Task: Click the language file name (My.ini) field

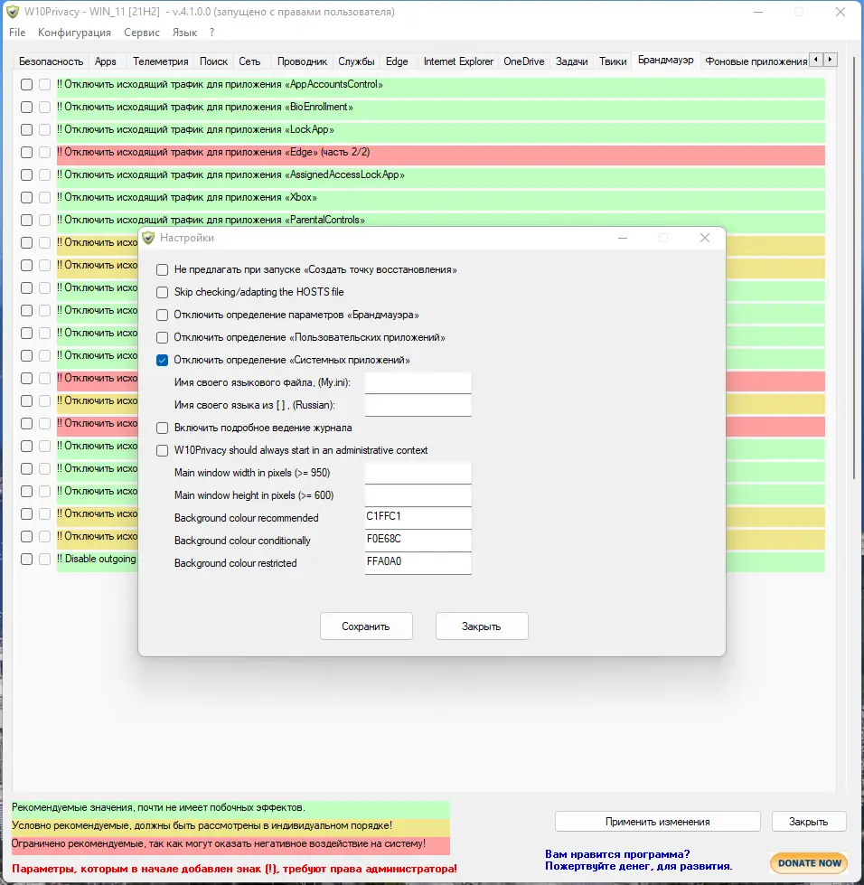Action: (418, 382)
